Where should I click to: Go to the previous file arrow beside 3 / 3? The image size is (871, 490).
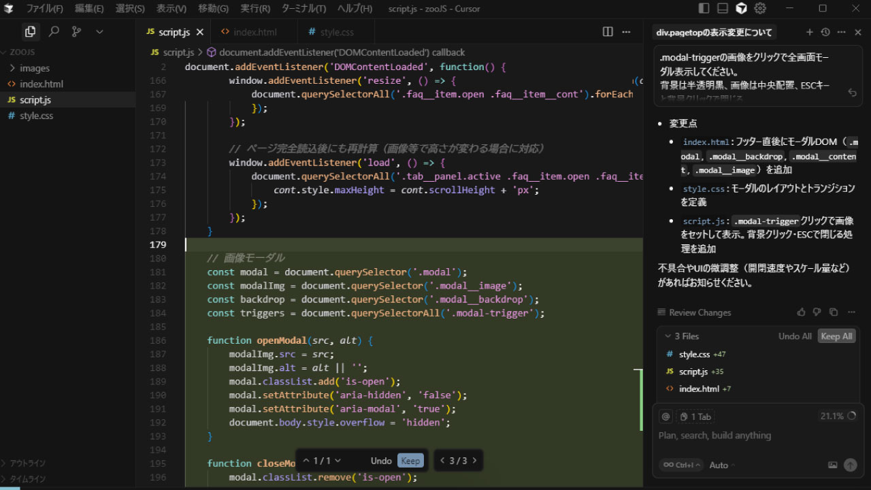pyautogui.click(x=442, y=461)
